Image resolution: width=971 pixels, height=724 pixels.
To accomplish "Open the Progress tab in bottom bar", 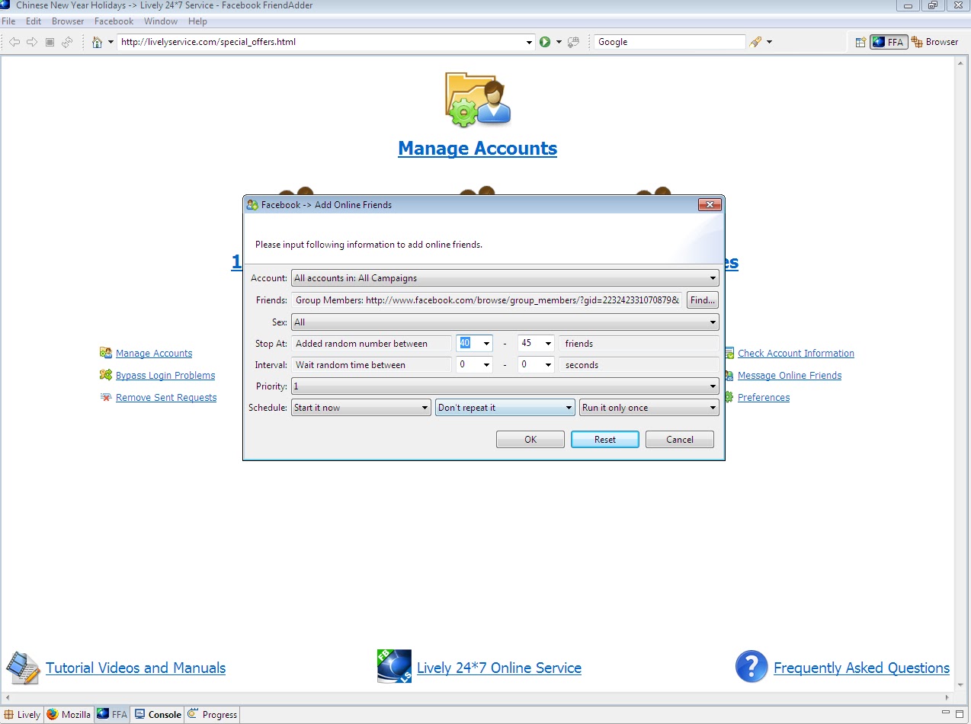I will coord(213,714).
